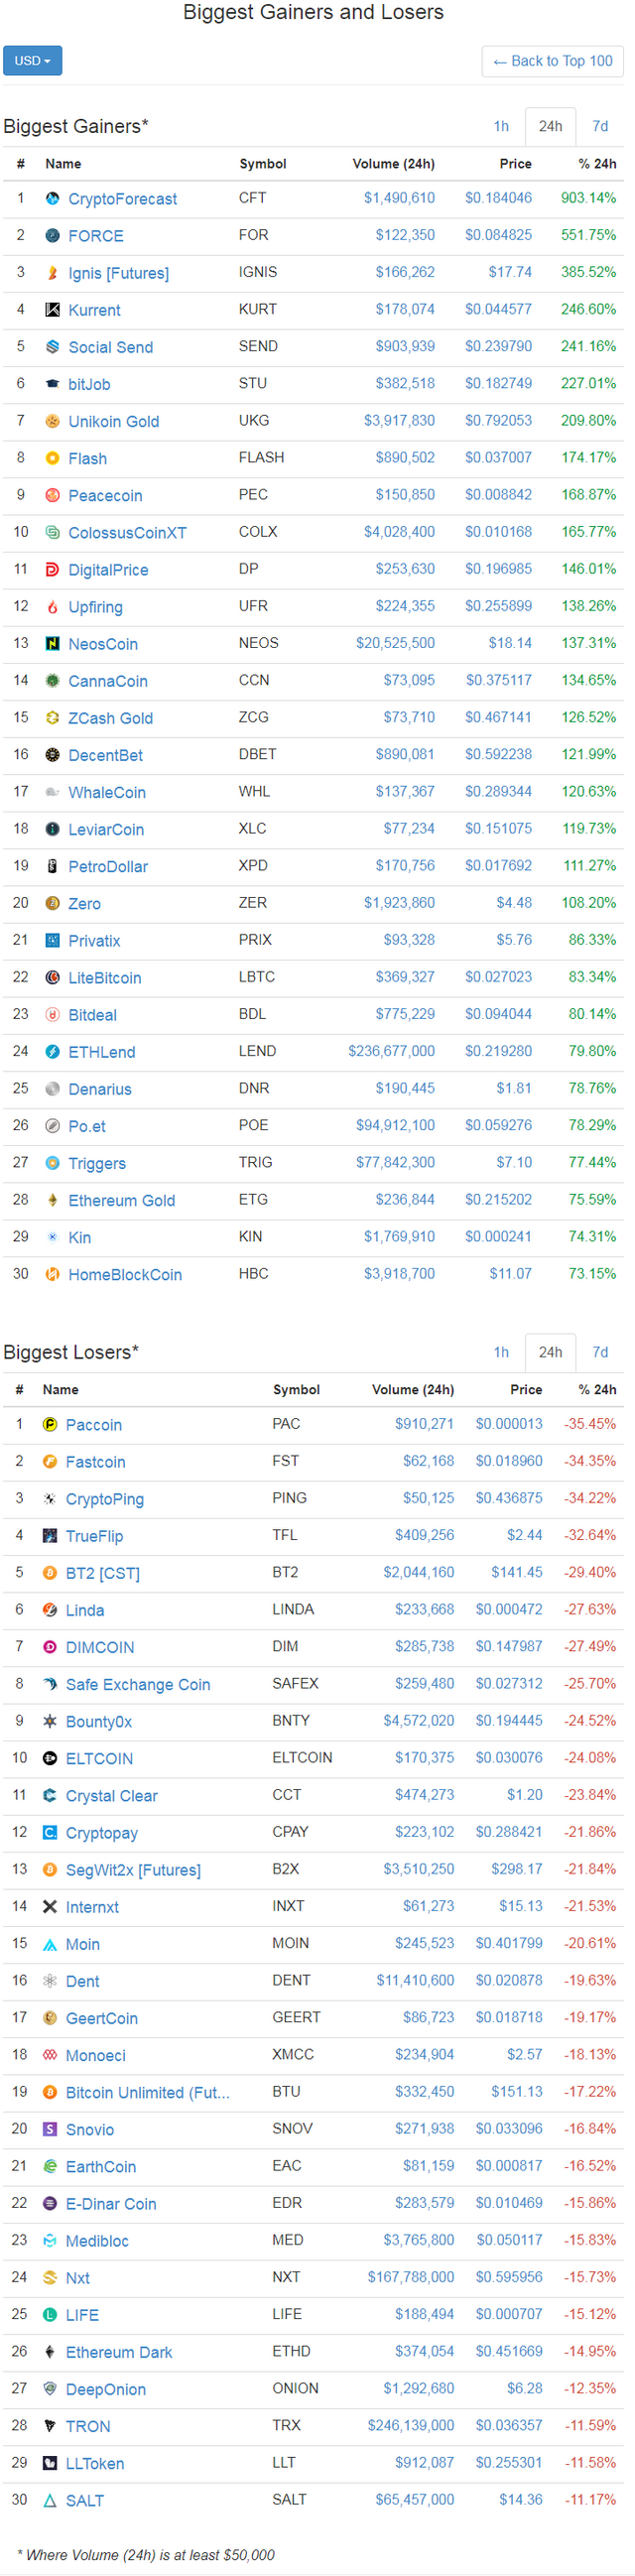Click BT2 [CST] price $141.45

coord(517,1572)
